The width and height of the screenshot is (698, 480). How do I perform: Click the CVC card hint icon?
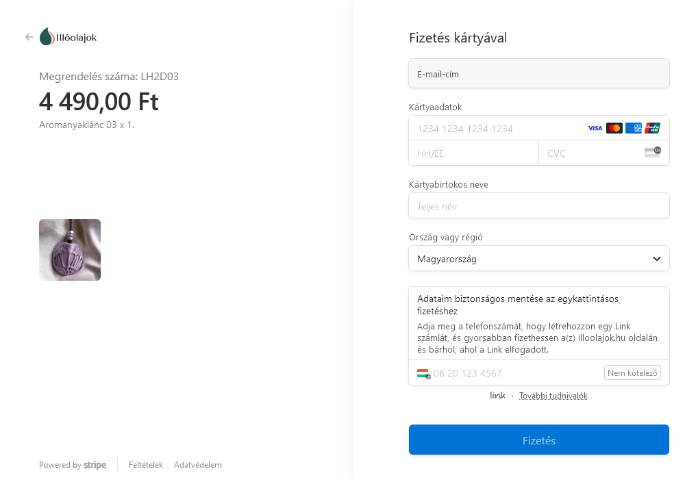(x=652, y=152)
